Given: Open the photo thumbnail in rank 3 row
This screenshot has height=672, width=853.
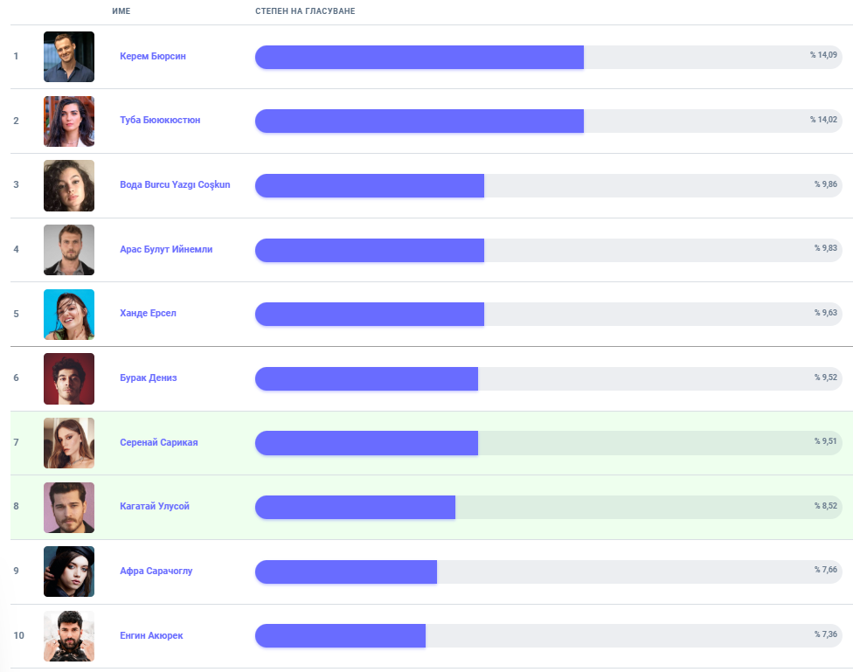Looking at the screenshot, I should (x=69, y=185).
